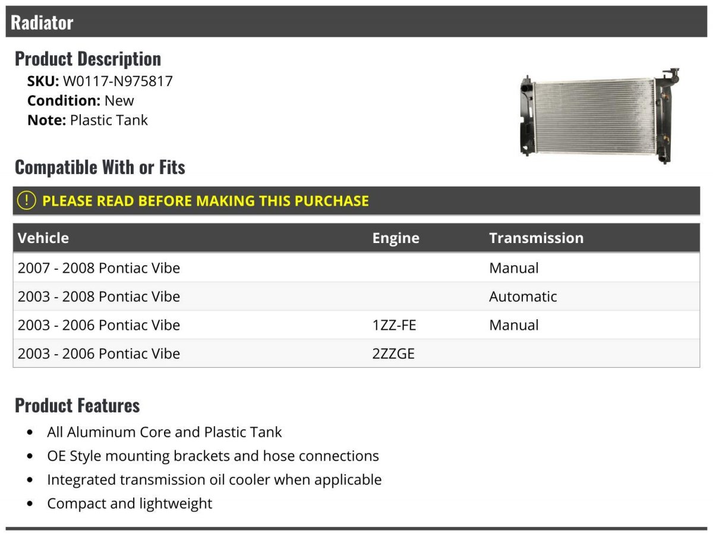Click the Product Features heading
The image size is (713, 536).
click(77, 406)
